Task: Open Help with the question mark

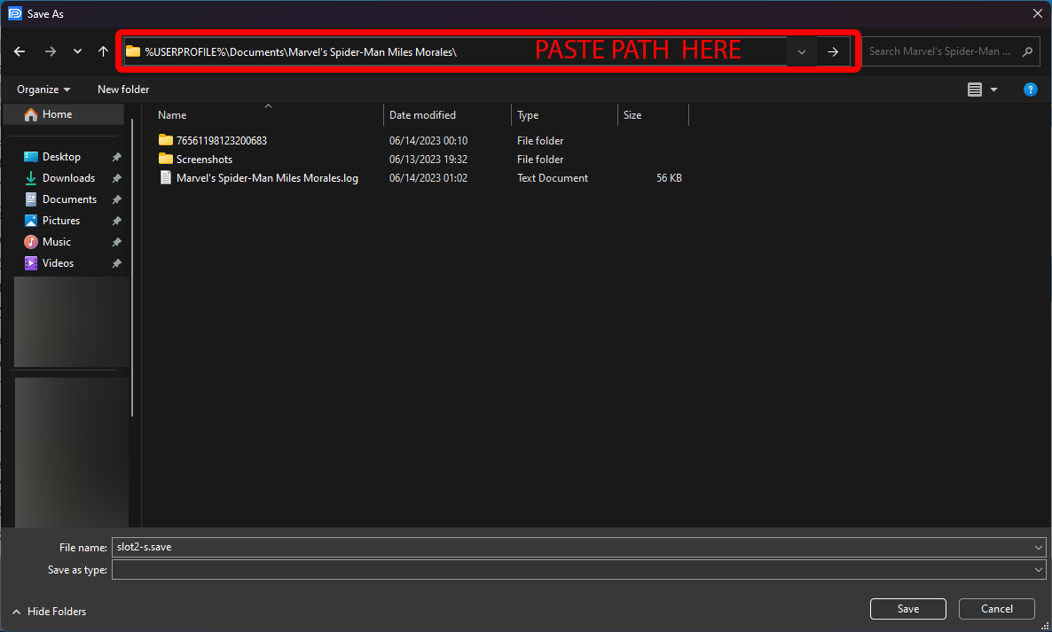Action: pyautogui.click(x=1031, y=90)
